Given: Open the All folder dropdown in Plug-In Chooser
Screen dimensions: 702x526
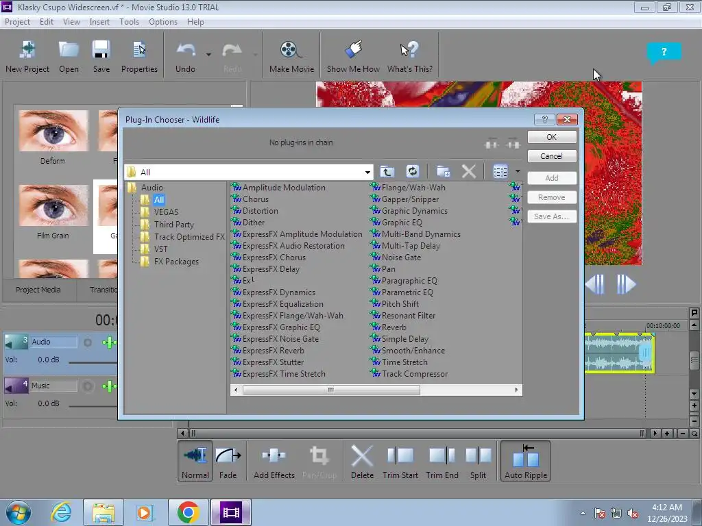Looking at the screenshot, I should tap(367, 172).
